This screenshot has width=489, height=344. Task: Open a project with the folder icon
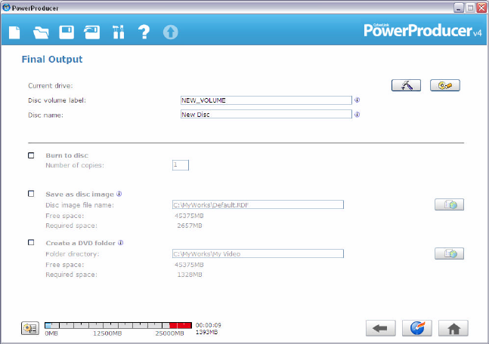pos(41,32)
